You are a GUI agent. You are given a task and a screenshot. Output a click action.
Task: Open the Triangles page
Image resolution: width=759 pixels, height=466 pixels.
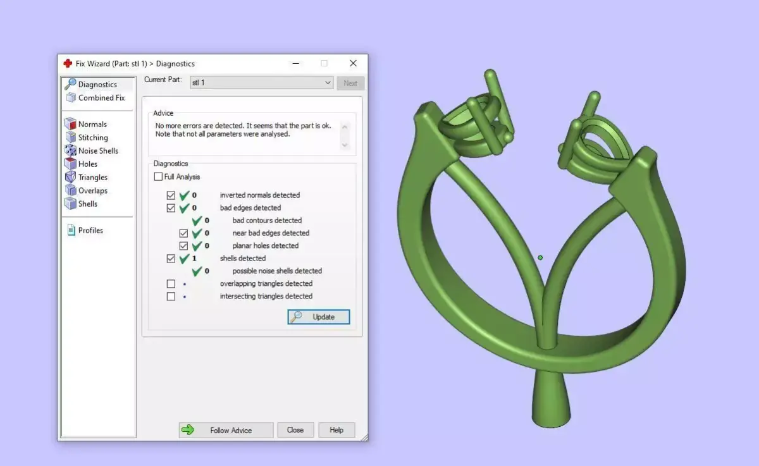93,177
